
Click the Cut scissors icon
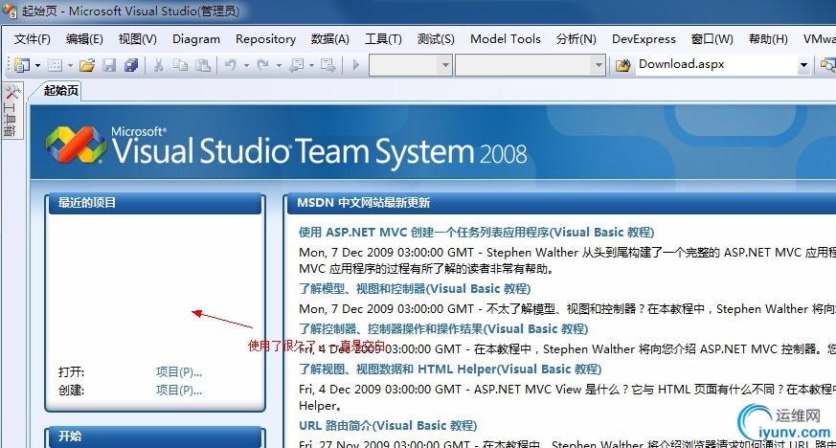158,65
